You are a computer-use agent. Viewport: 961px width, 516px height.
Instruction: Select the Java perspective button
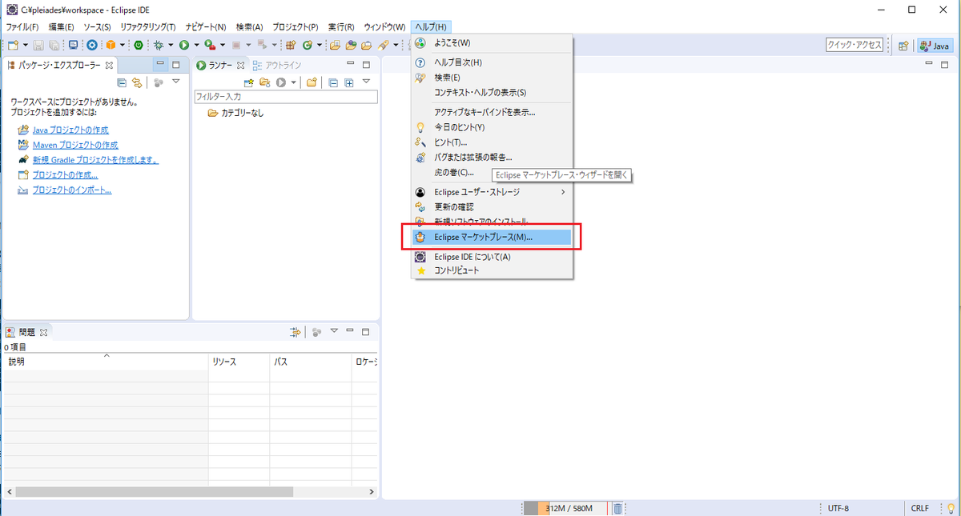pos(935,46)
